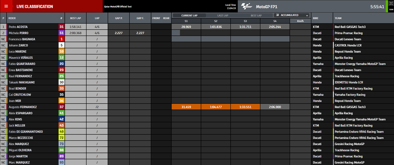
Task: Select rider Luca MARINI
Action: [x=18, y=52]
